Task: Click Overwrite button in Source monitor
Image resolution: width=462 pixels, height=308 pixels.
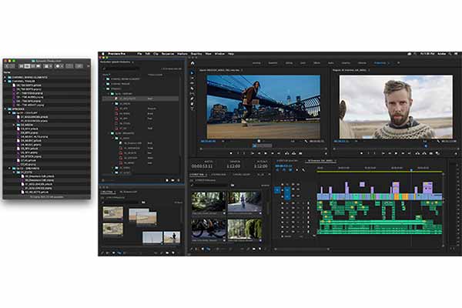Action: pos(294,153)
